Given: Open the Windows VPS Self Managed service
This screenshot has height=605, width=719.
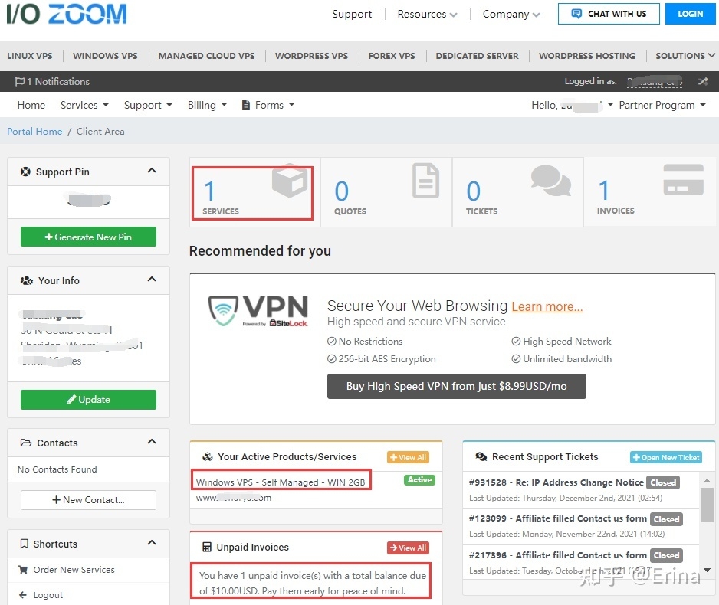Looking at the screenshot, I should [281, 482].
